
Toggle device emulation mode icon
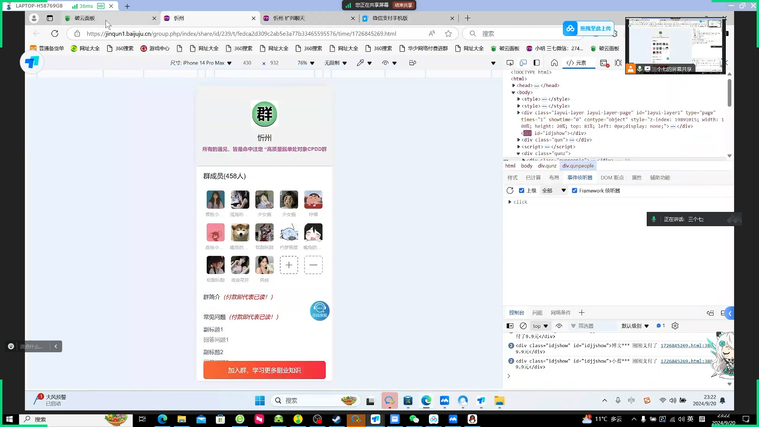(x=523, y=62)
